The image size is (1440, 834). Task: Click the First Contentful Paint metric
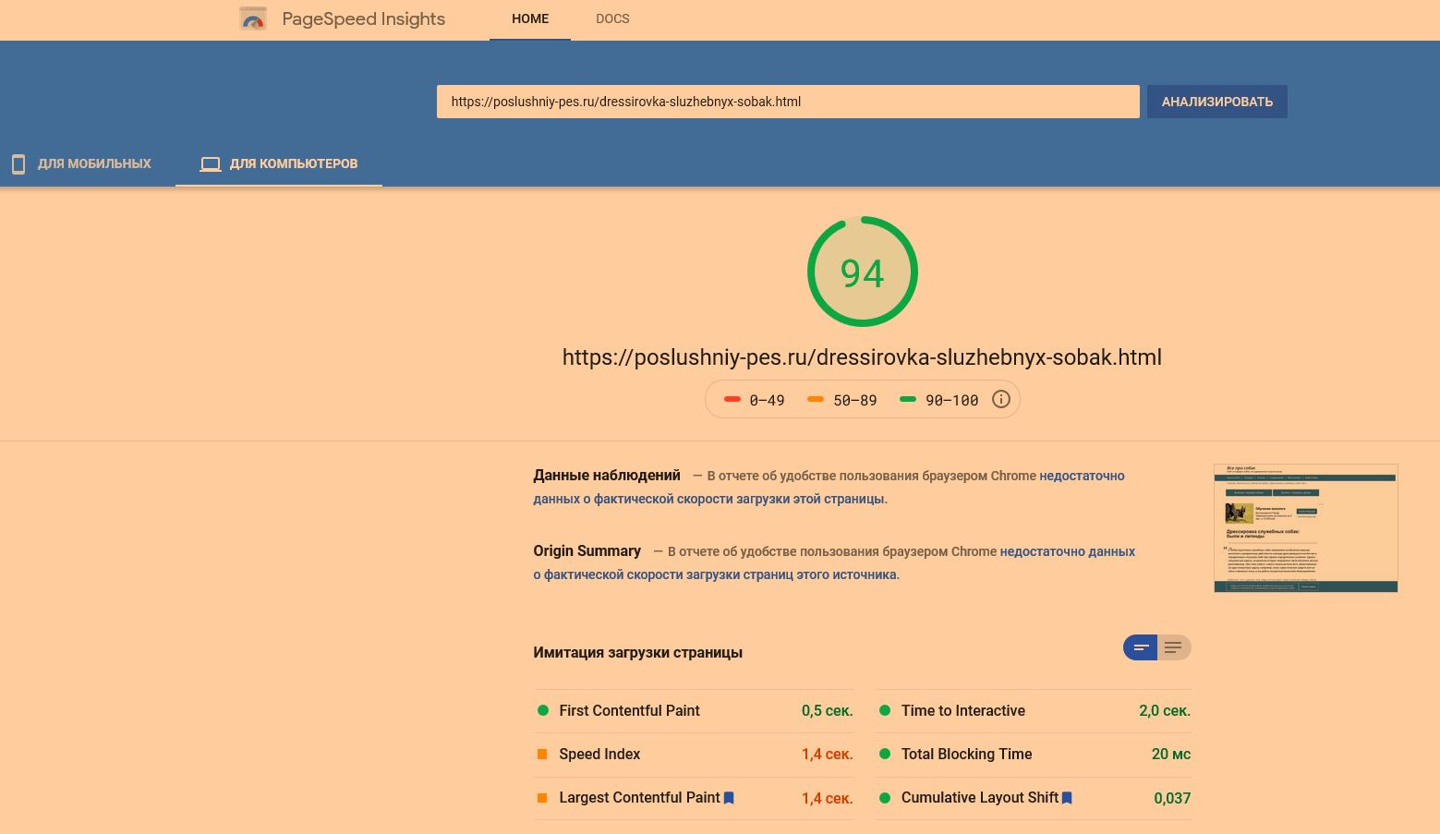[694, 711]
